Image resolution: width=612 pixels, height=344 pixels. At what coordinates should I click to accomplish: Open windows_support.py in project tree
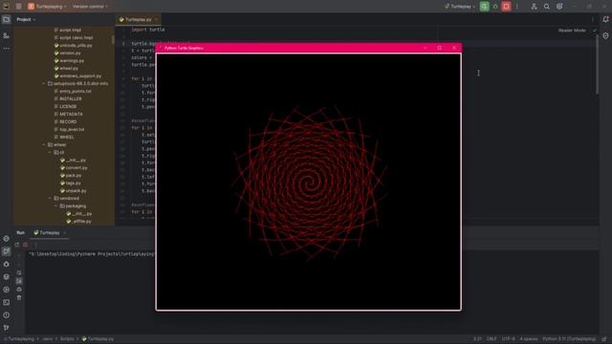77,76
